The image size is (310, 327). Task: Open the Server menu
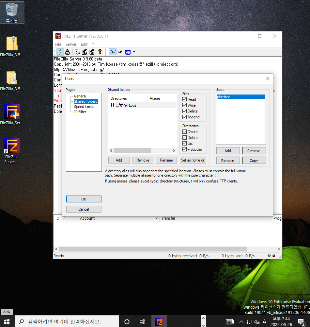click(x=71, y=44)
